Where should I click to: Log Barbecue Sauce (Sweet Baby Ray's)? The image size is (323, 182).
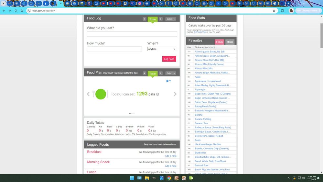coord(213,128)
